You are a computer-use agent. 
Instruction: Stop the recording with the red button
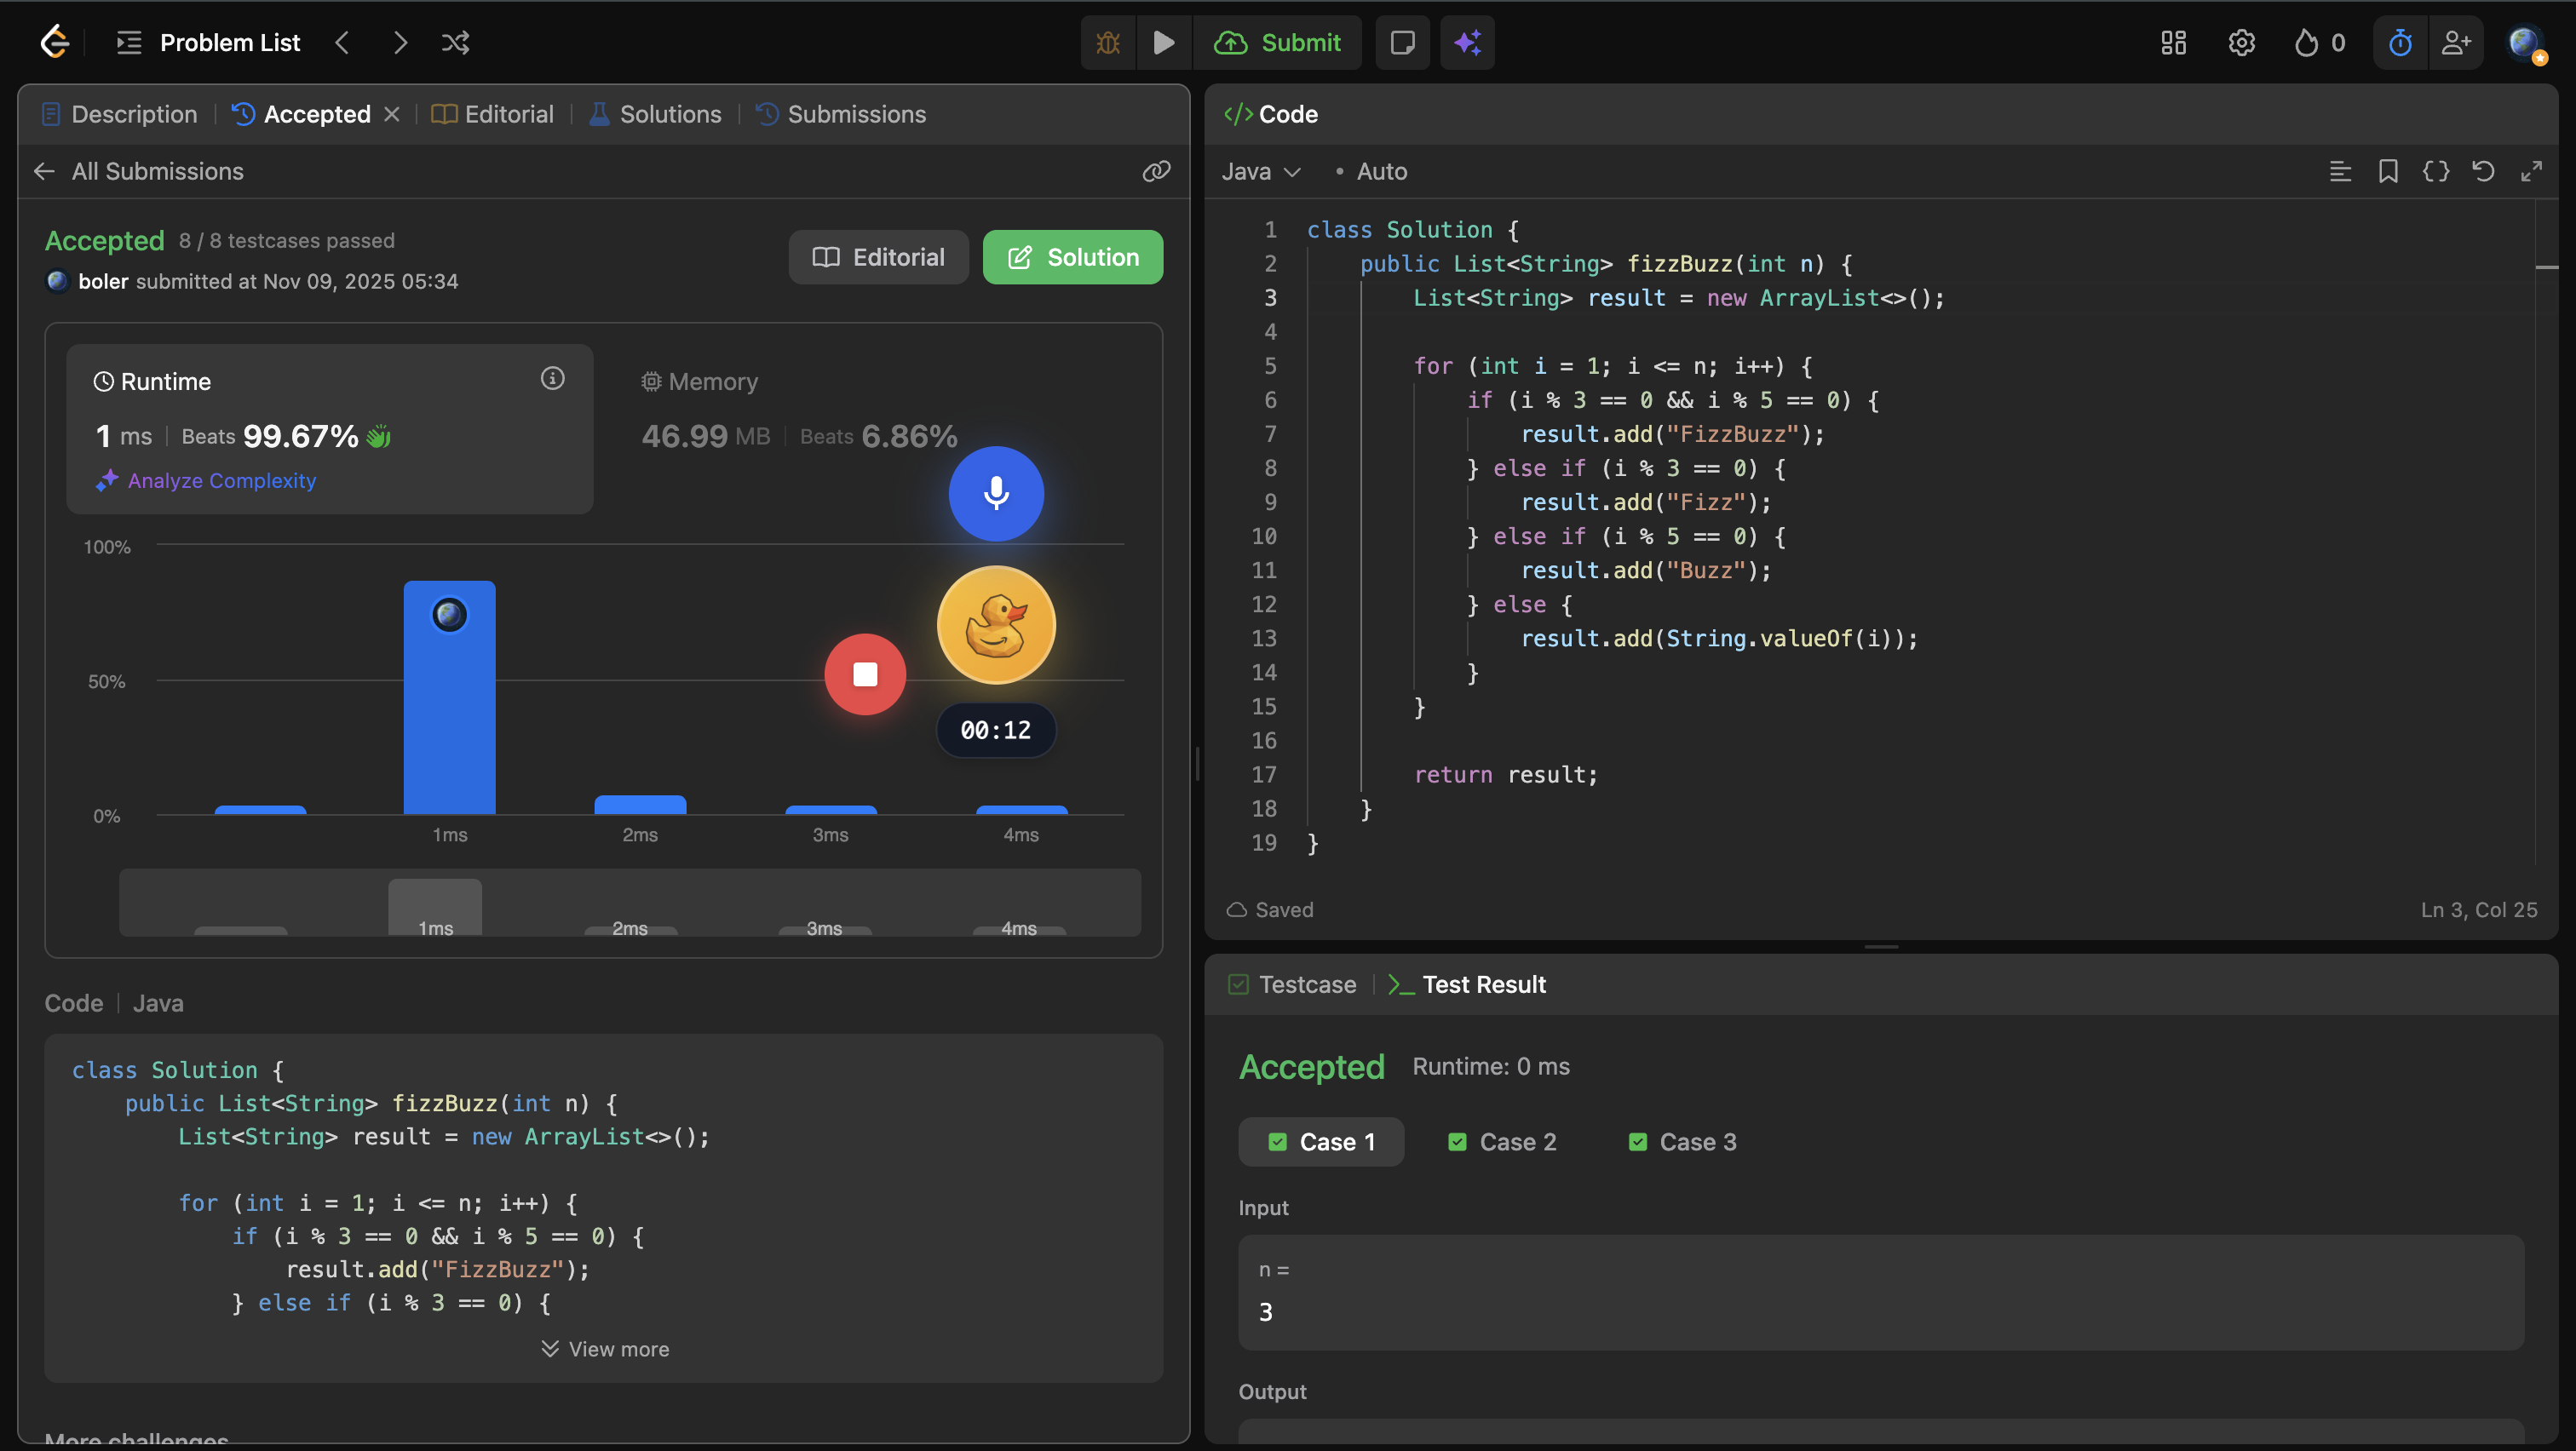pos(865,674)
